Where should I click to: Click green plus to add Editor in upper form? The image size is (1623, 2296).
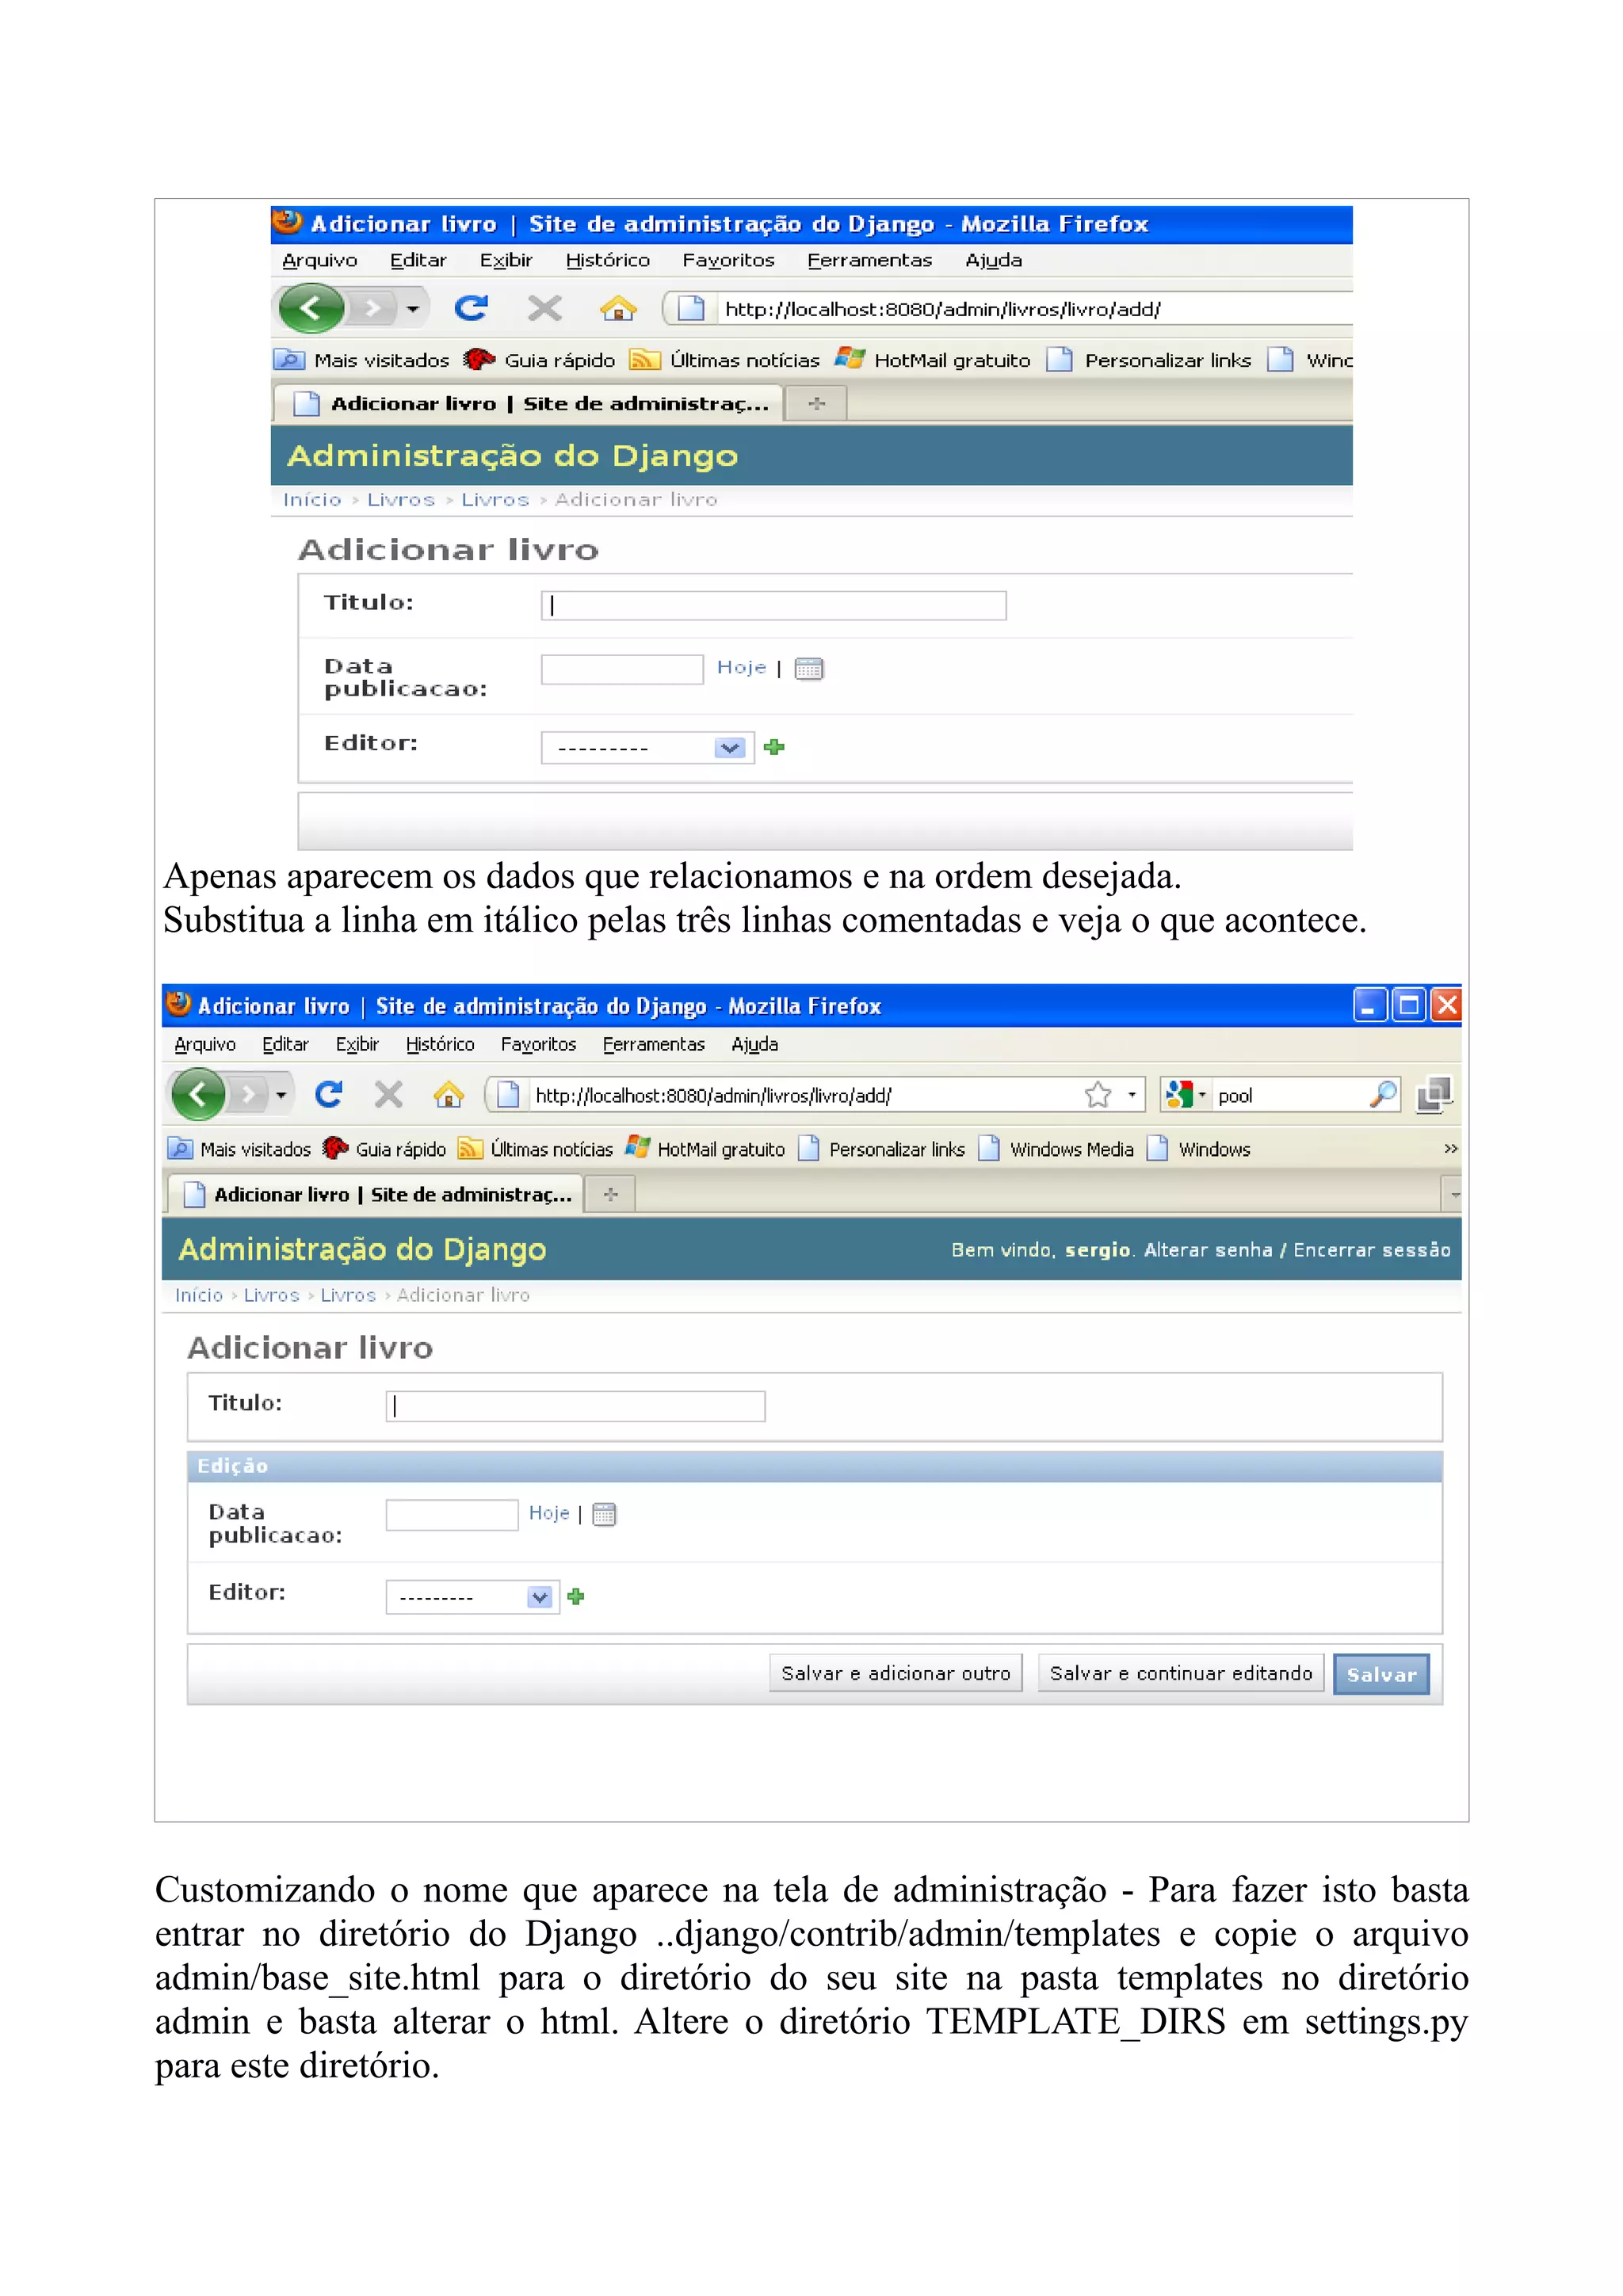tap(774, 747)
